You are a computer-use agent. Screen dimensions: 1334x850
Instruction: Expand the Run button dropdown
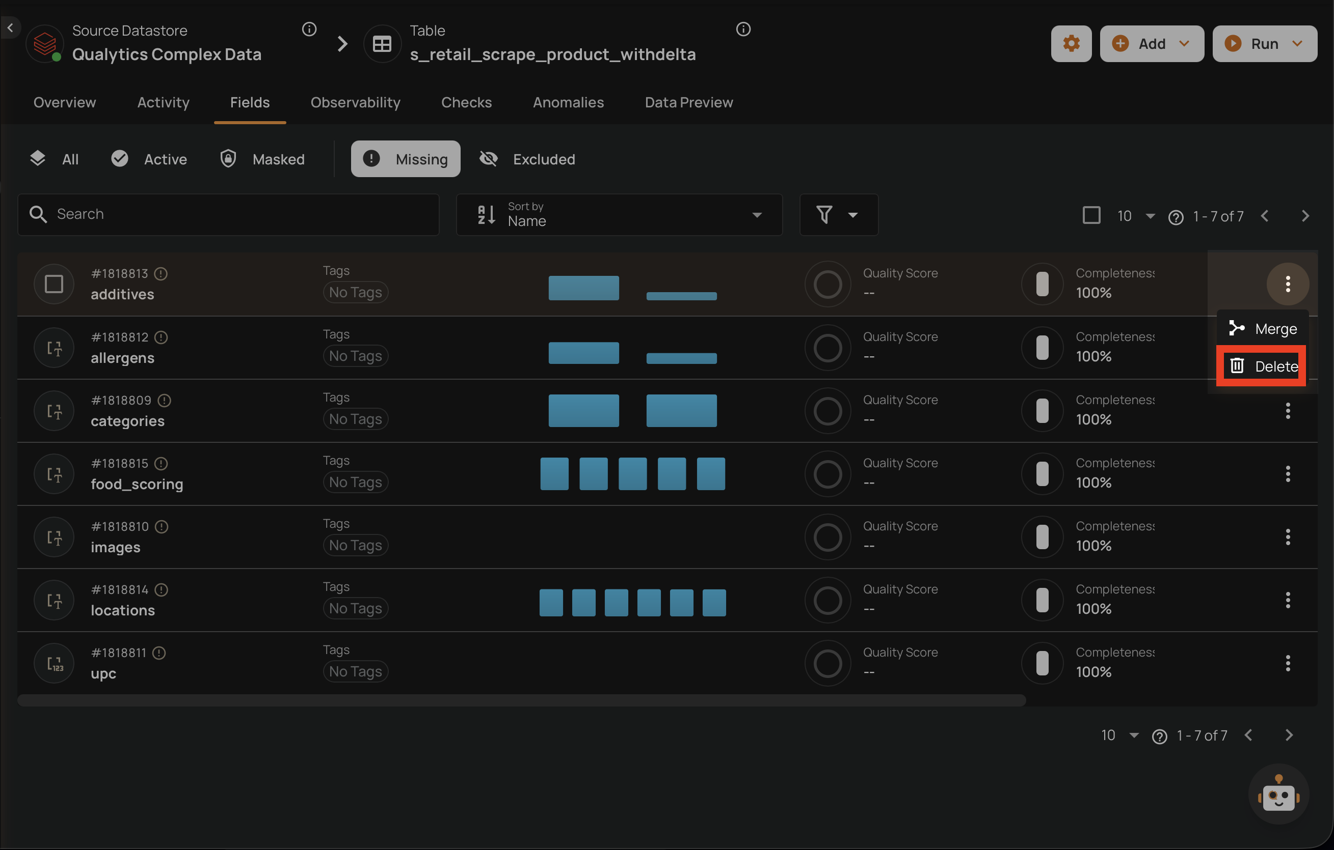point(1297,44)
